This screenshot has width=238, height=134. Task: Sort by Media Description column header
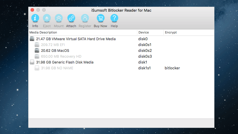tap(83, 32)
